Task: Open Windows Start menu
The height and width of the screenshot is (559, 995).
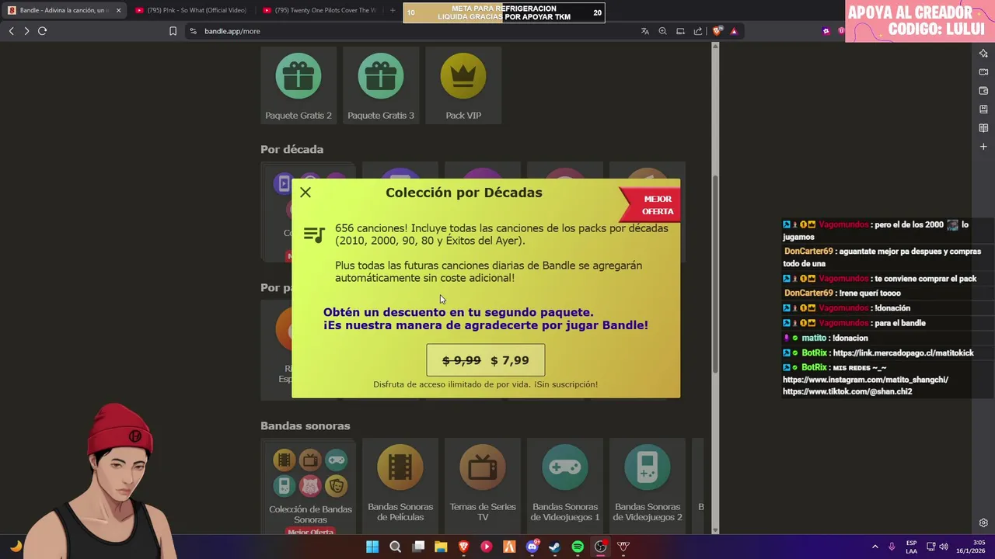Action: [x=372, y=547]
